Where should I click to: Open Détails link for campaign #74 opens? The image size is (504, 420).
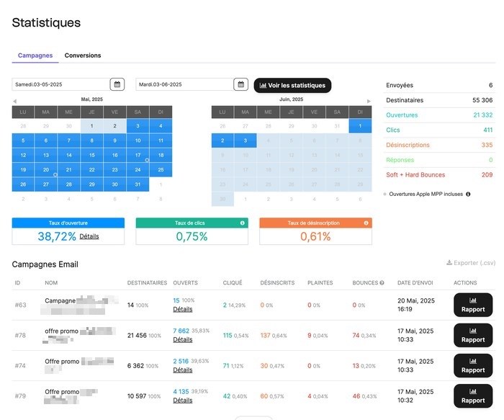pyautogui.click(x=183, y=370)
